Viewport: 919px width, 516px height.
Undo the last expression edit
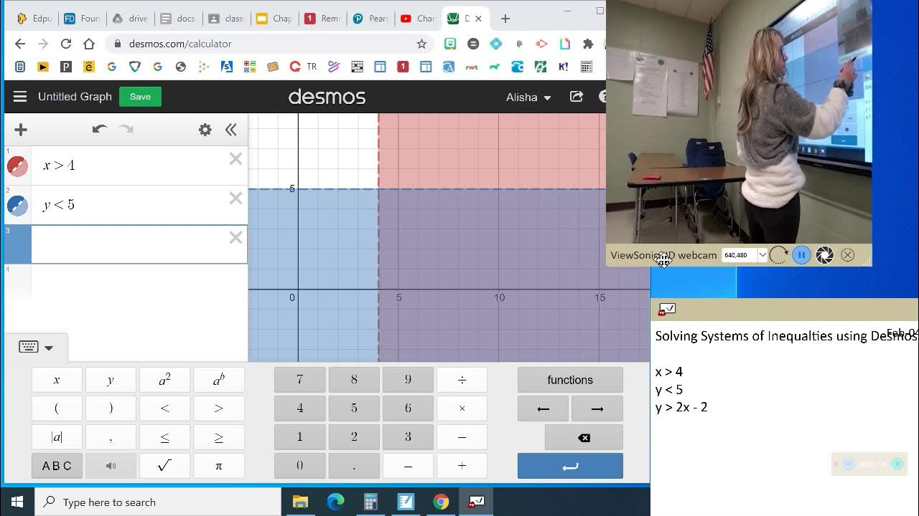point(99,129)
